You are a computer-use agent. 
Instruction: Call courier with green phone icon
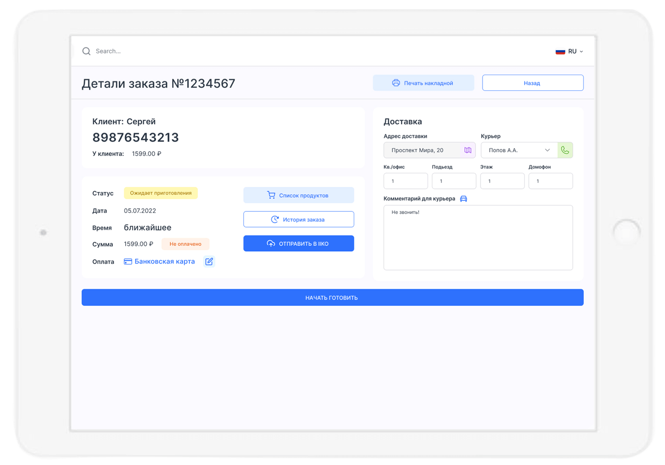click(x=565, y=150)
